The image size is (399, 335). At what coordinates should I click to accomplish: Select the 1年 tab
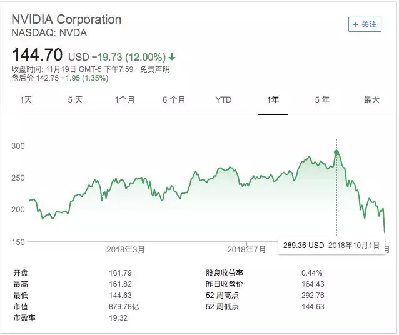(273, 100)
